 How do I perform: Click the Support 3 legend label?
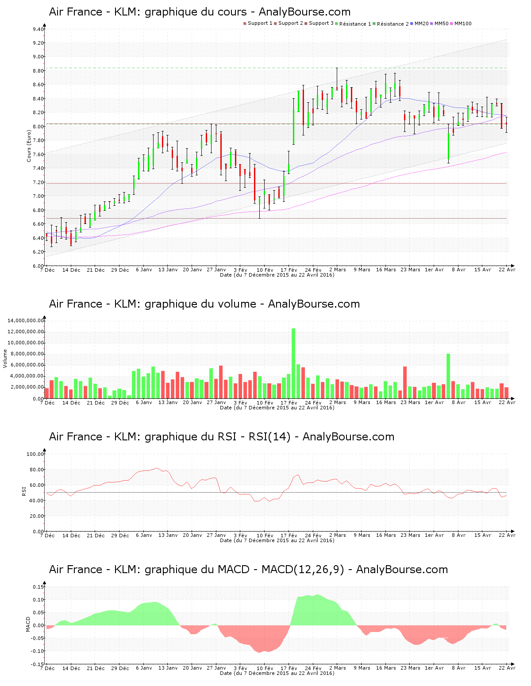[x=321, y=23]
